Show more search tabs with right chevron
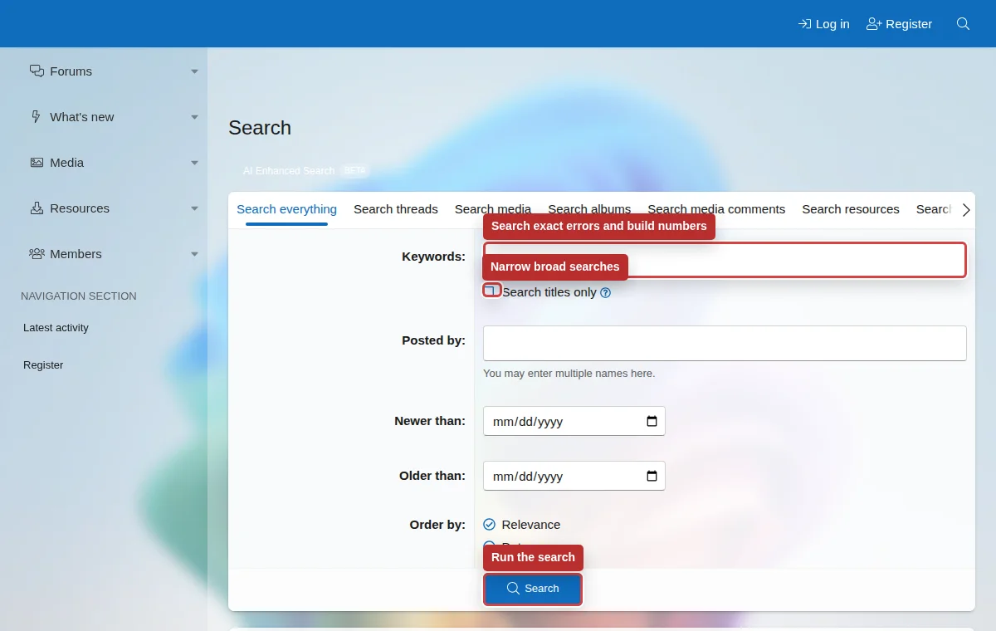The width and height of the screenshot is (996, 631). pyautogui.click(x=965, y=210)
